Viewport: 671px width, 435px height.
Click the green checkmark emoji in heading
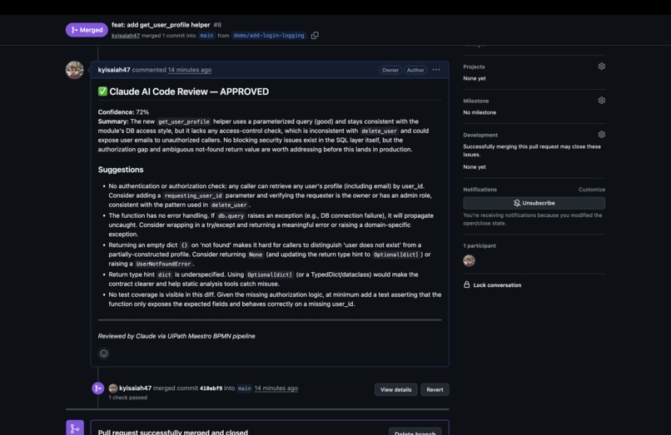pyautogui.click(x=102, y=91)
